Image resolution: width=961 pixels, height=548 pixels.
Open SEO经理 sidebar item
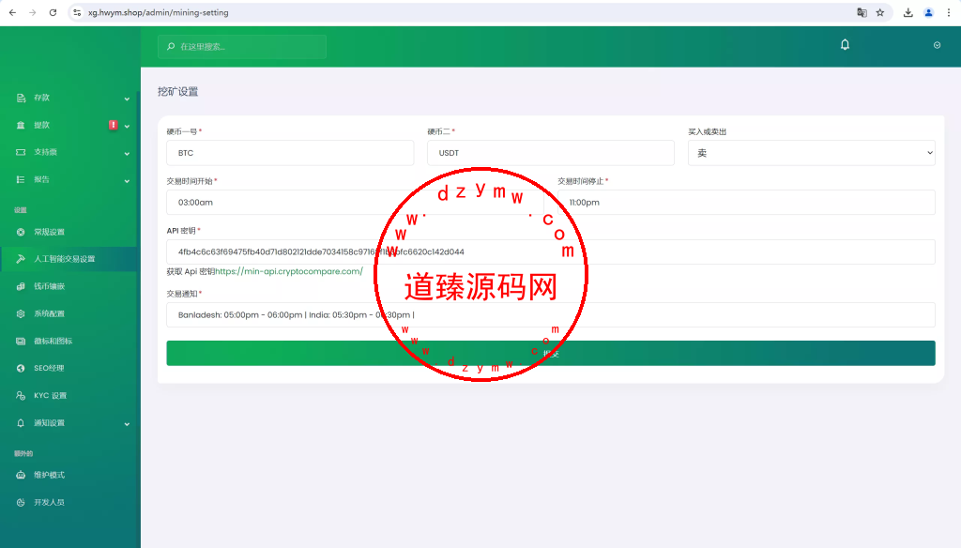tap(69, 369)
